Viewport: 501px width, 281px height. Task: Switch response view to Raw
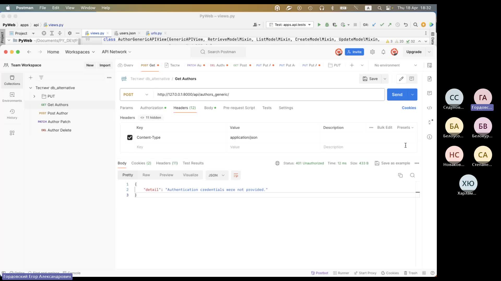point(146,175)
